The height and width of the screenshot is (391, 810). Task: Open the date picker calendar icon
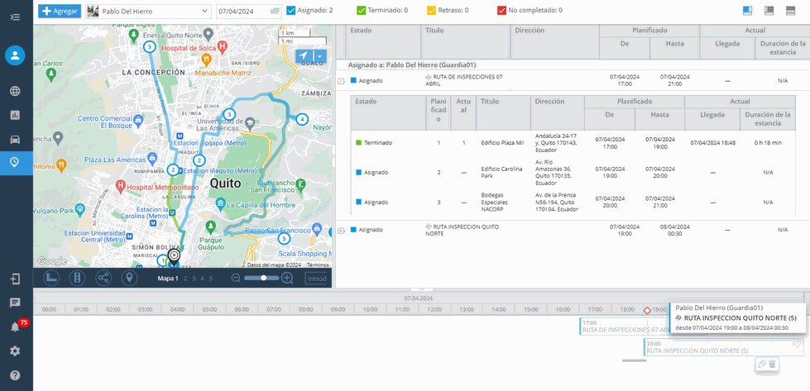coord(275,11)
